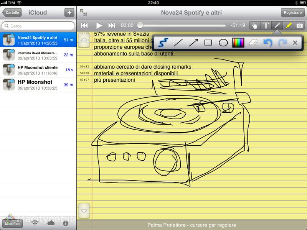
Task: Click the line 'abbiamo cercato di dare closing remarks'
Action: [142, 67]
